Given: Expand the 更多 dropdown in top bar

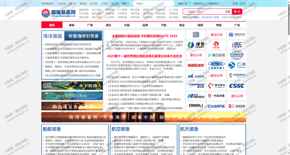Looking at the screenshot, I should [126, 3].
